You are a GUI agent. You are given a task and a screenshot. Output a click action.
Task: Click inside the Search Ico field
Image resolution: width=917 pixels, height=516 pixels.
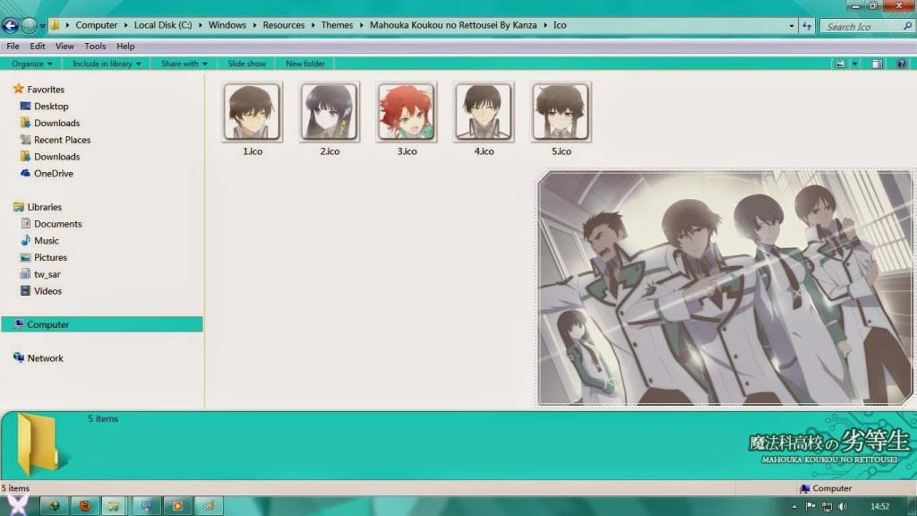(x=862, y=26)
